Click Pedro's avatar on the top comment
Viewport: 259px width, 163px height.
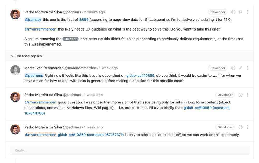(15, 14)
